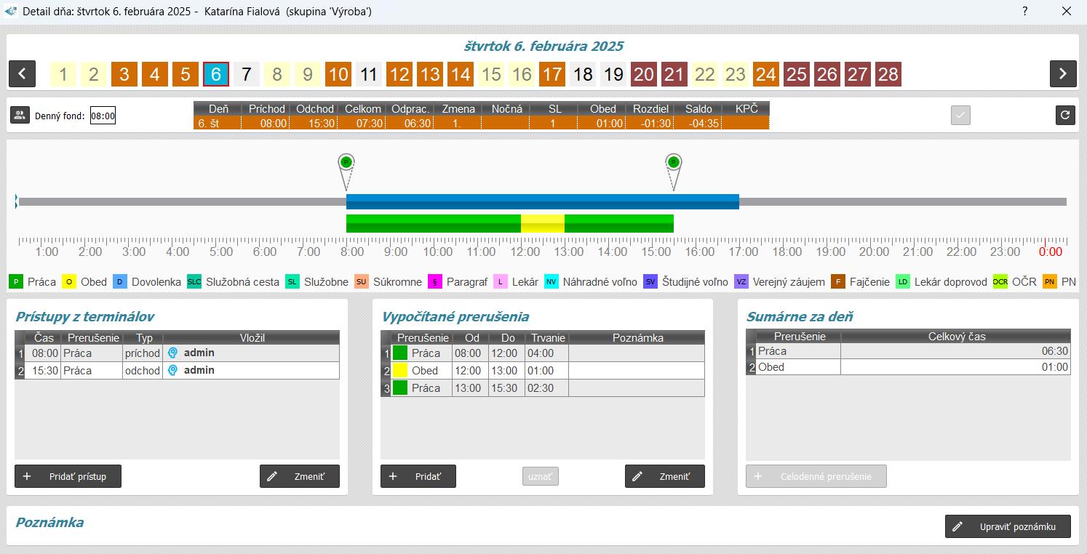Click the departure marker pin on timeline
This screenshot has width=1087, height=554.
click(674, 163)
